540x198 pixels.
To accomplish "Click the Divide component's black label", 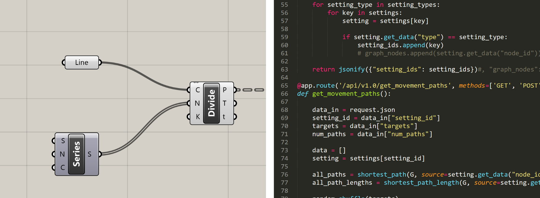I will click(211, 103).
